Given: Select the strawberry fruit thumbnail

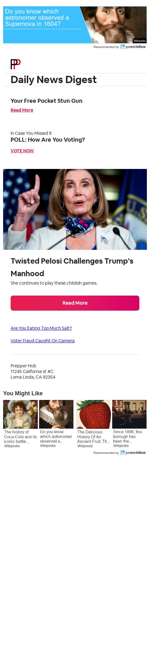Looking at the screenshot, I should click(x=93, y=414).
